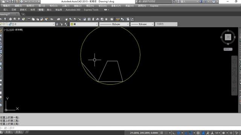Click the Help question mark toolbar icon
The image size is (241, 135).
tap(112, 19)
